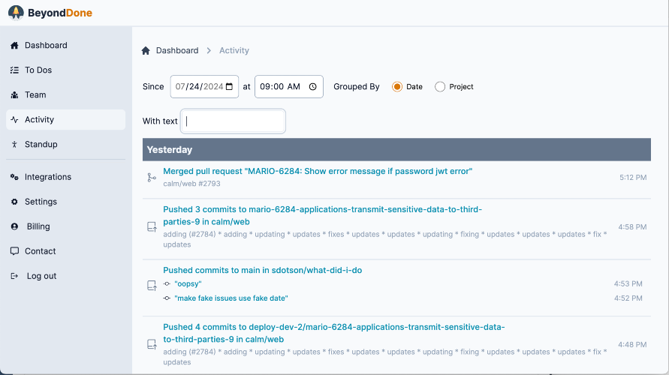This screenshot has height=375, width=669.
Task: Open the 'Merged pull request MARIO-6284' link
Action: click(x=318, y=171)
